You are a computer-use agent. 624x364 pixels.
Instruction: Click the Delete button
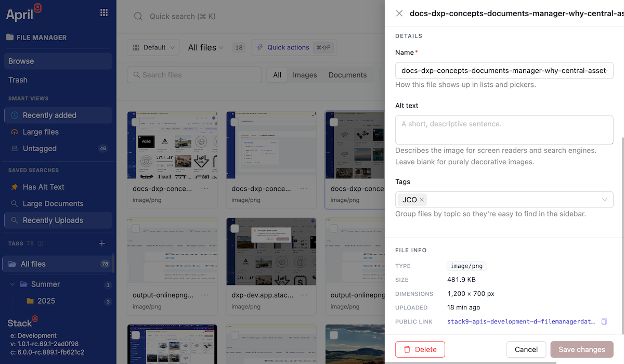420,349
